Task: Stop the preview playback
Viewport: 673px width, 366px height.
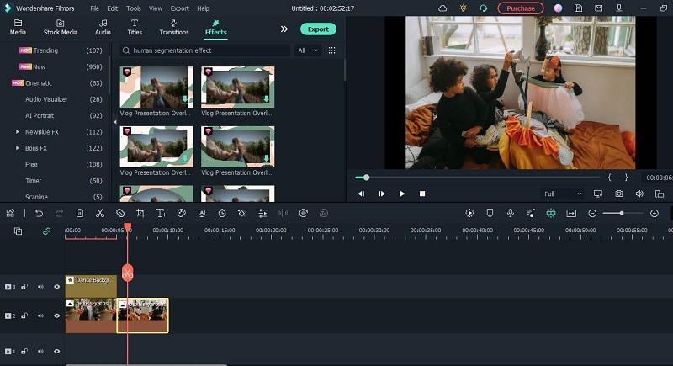Action: [x=422, y=194]
